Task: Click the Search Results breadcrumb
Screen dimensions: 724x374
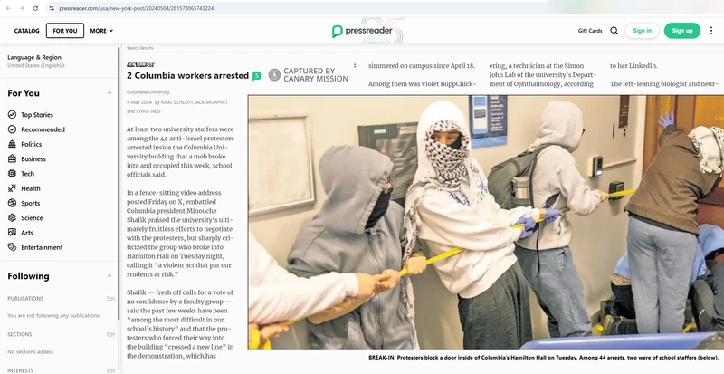Action: tap(140, 48)
